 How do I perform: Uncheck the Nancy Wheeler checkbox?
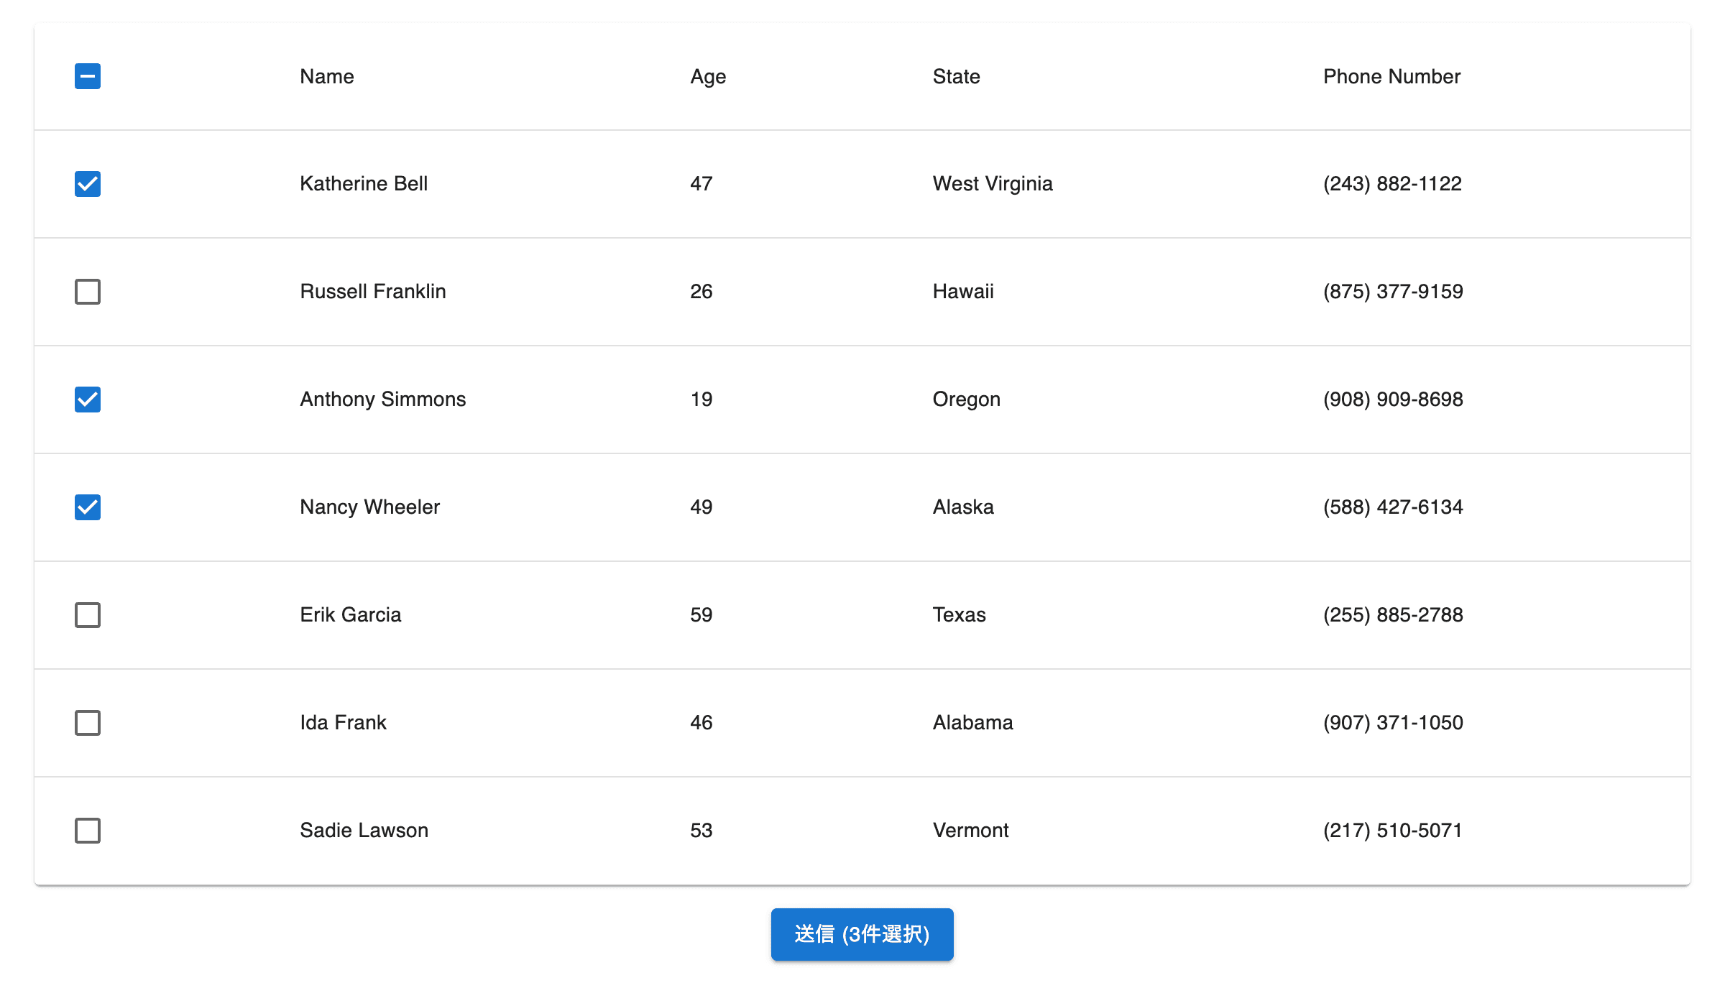88,507
